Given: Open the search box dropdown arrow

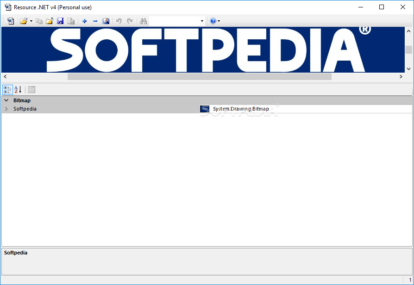Looking at the screenshot, I should pos(202,21).
